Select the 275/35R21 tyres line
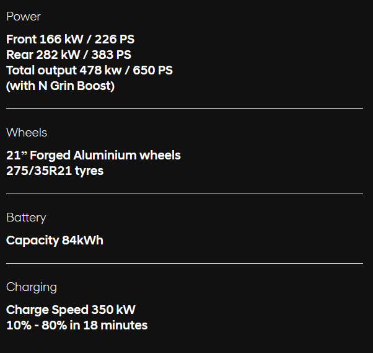The width and height of the screenshot is (373, 353). pos(55,171)
